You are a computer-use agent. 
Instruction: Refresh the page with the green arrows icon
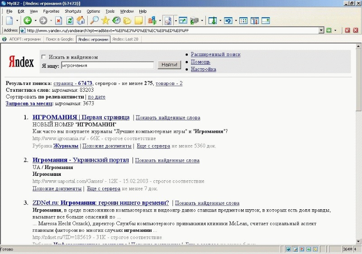70,21
